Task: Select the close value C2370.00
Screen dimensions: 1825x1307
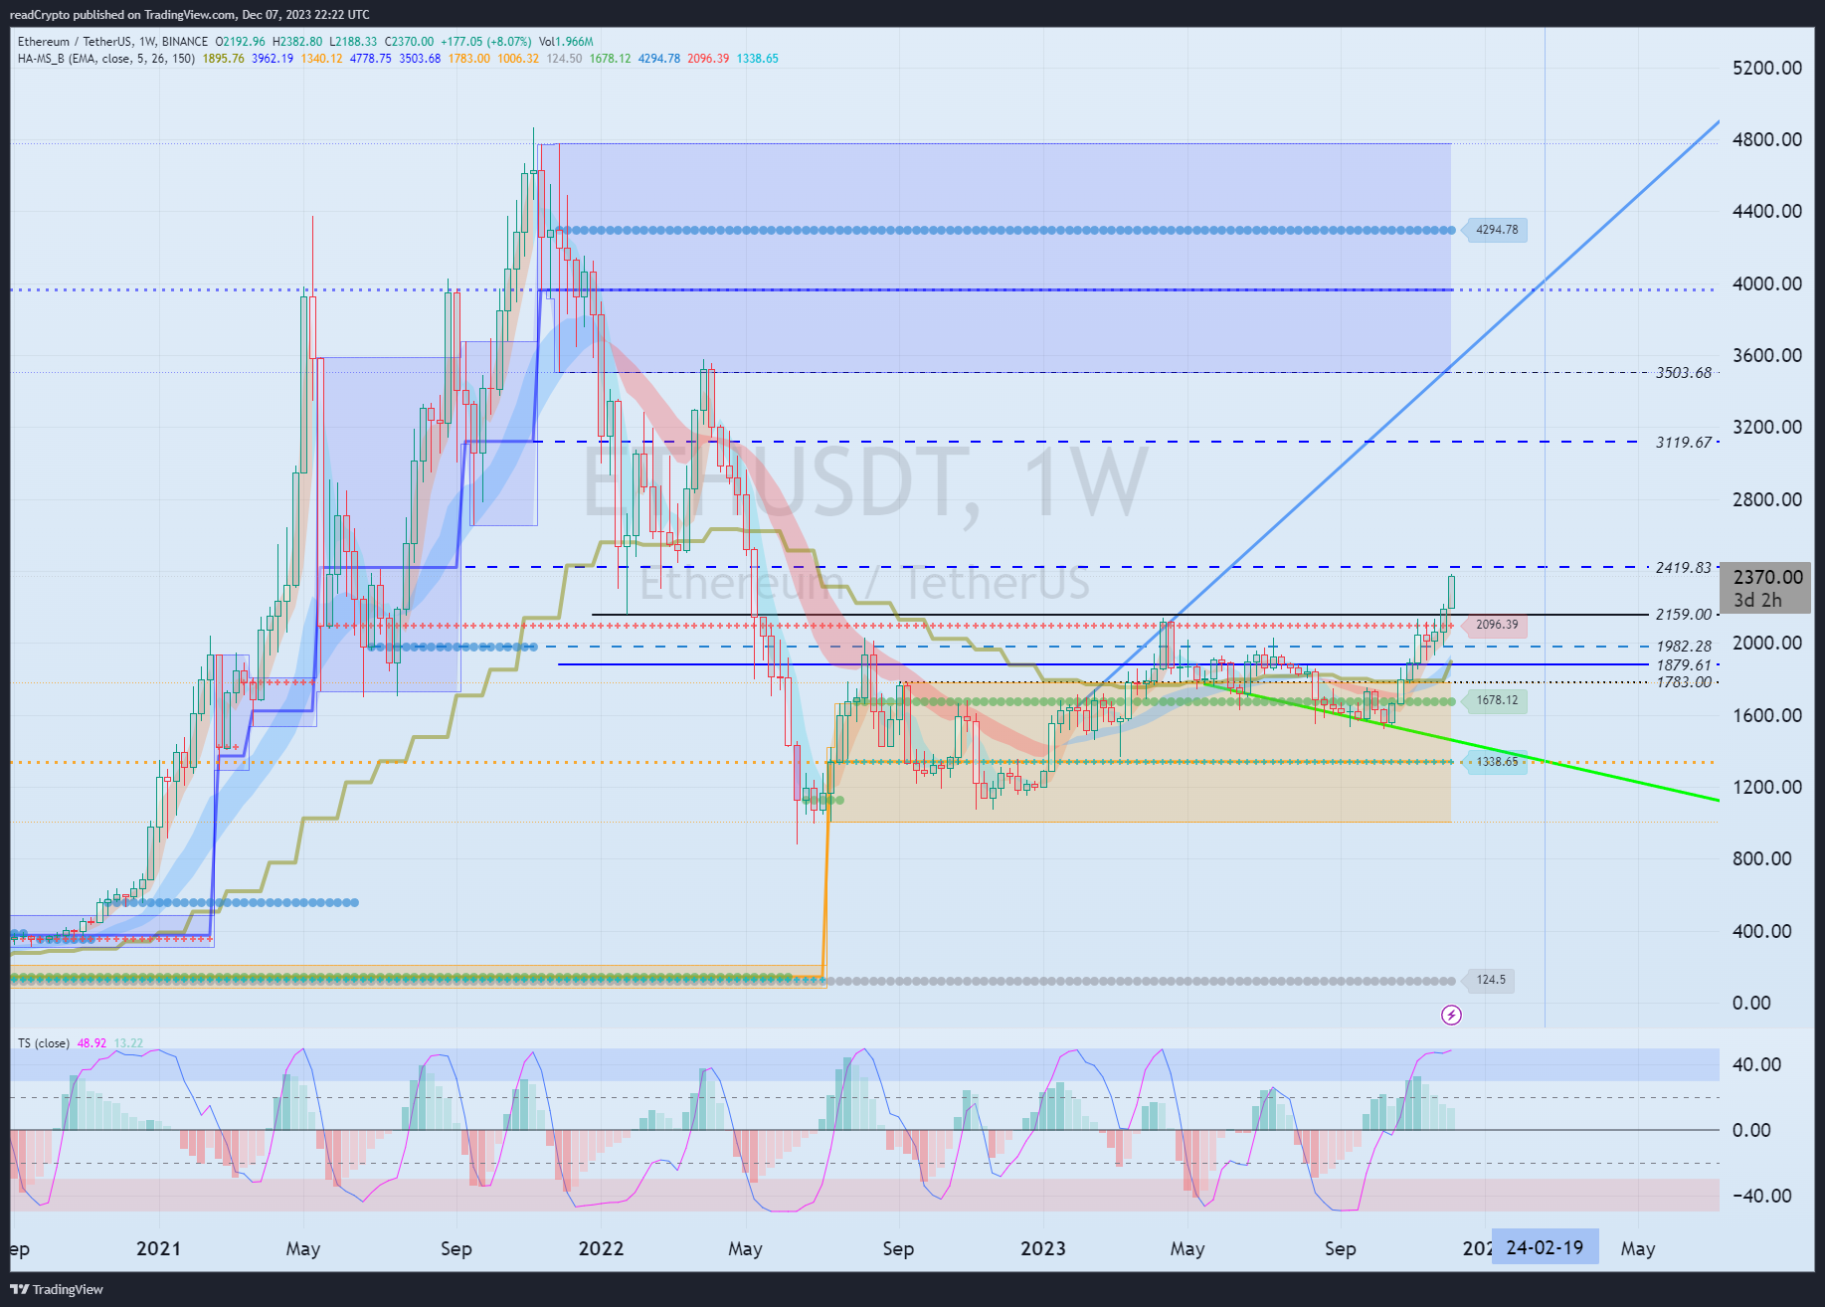Action: coord(410,42)
